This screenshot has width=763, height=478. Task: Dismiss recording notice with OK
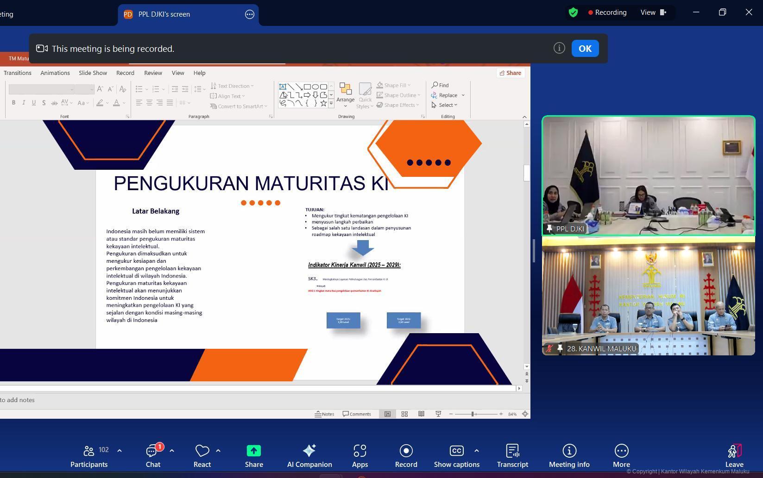pos(585,49)
